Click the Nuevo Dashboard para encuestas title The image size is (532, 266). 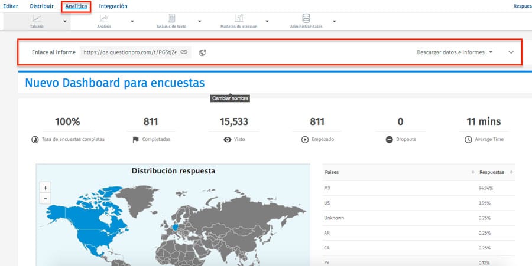pyautogui.click(x=115, y=83)
